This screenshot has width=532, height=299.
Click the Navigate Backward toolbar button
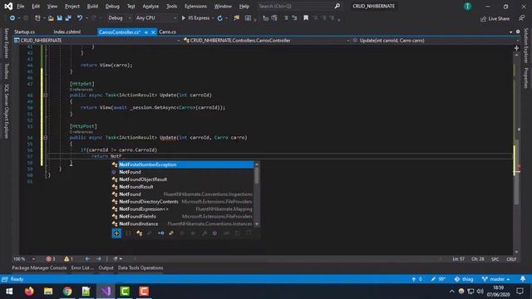(x=12, y=18)
